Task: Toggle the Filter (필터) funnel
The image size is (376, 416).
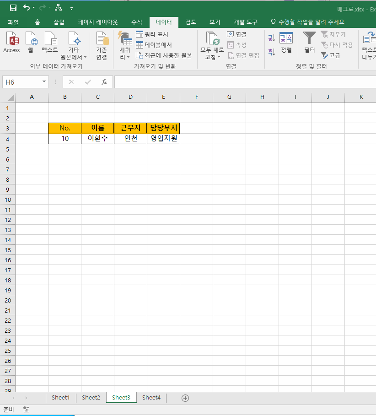Action: tap(309, 43)
